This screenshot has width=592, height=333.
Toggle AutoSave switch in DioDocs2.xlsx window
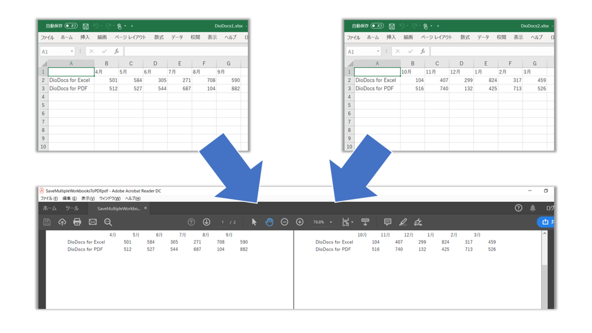pyautogui.click(x=377, y=26)
